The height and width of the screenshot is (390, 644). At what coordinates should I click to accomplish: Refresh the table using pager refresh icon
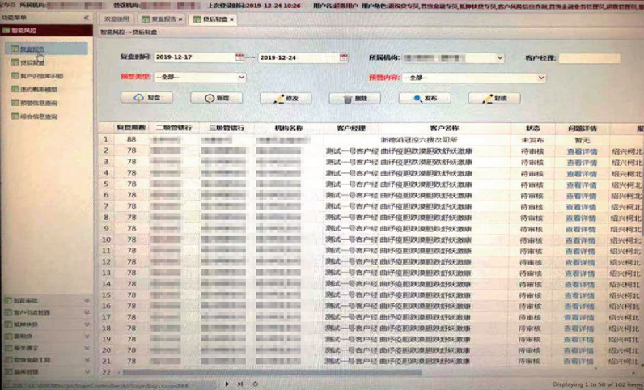click(256, 384)
